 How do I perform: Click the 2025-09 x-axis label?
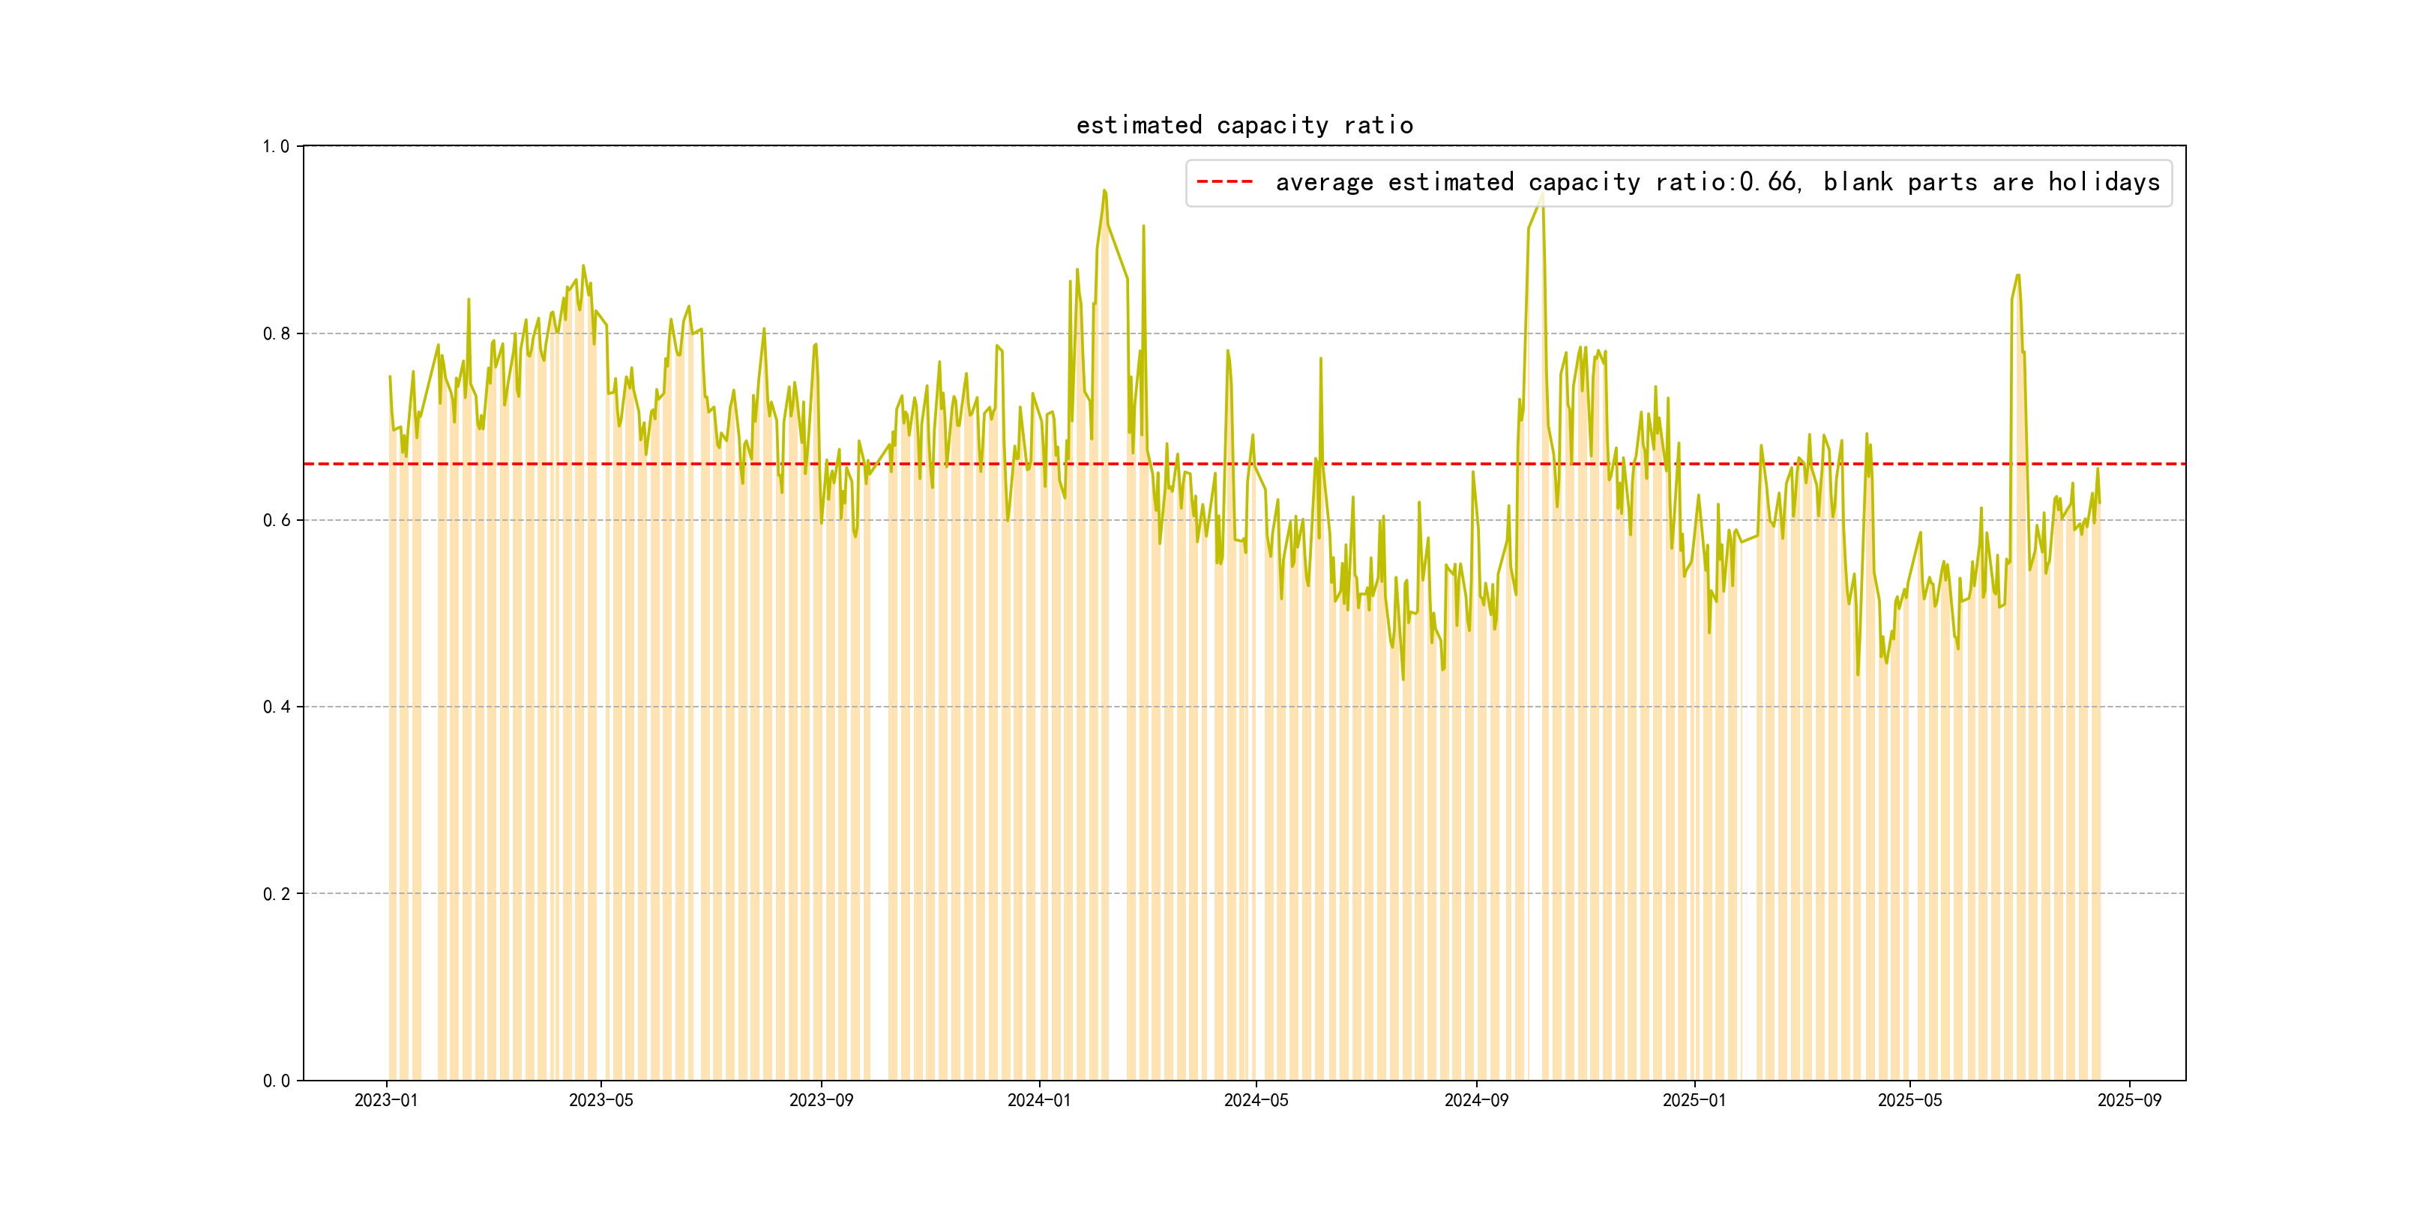click(x=2129, y=1101)
